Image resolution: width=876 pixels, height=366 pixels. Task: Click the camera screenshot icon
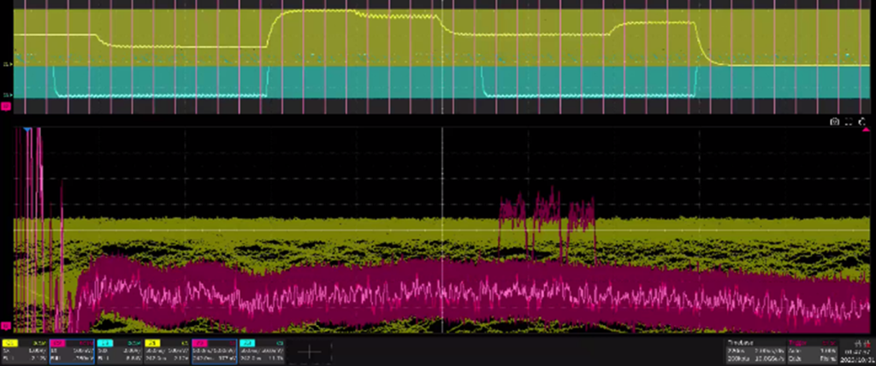pos(834,122)
